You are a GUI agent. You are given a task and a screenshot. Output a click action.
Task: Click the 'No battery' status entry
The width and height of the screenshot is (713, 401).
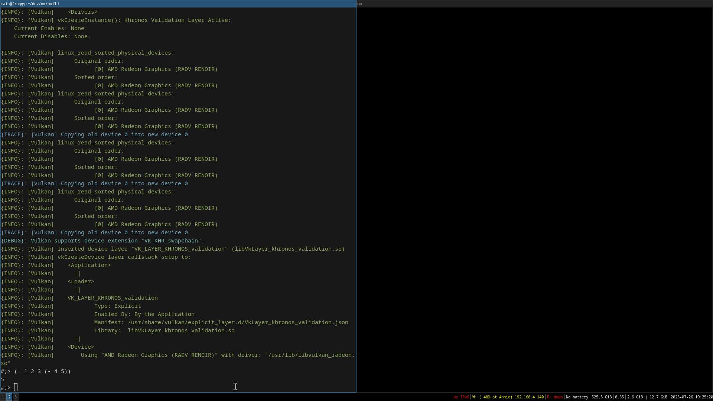pos(577,397)
